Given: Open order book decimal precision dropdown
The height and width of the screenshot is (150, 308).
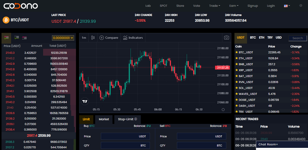Looking at the screenshot, I should [63, 38].
